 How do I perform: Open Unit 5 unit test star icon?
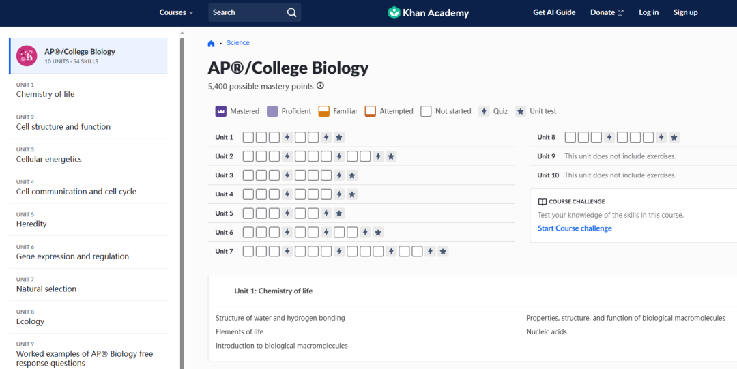(339, 213)
